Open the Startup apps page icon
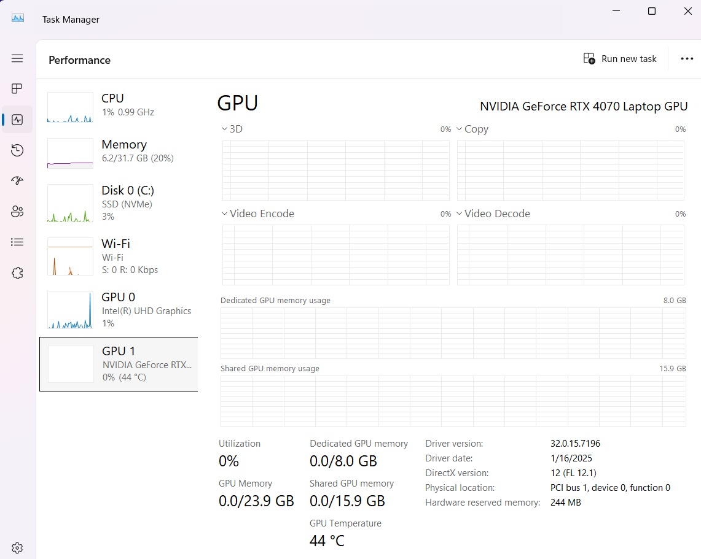Viewport: 701px width, 559px height. [17, 180]
